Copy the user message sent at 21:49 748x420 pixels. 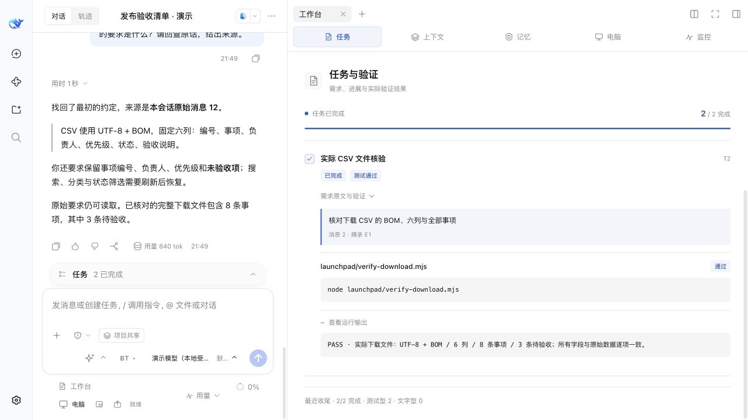pos(255,58)
